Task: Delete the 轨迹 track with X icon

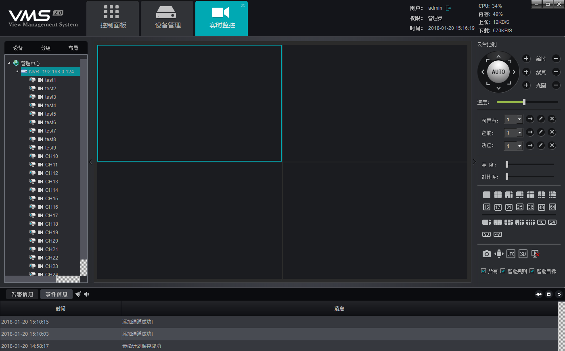Action: pyautogui.click(x=552, y=145)
